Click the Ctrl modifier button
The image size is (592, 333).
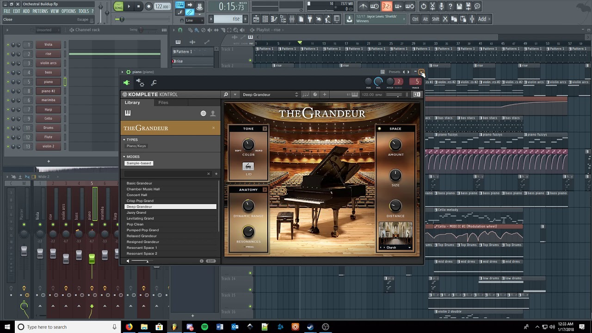click(415, 19)
